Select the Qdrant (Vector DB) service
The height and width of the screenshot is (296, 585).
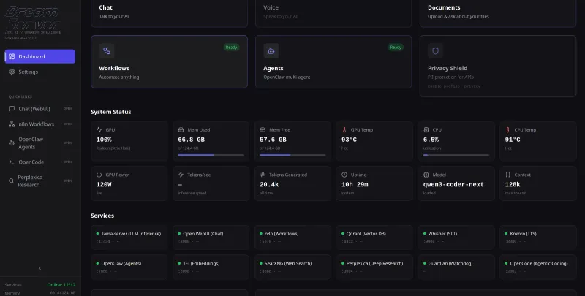tap(374, 238)
